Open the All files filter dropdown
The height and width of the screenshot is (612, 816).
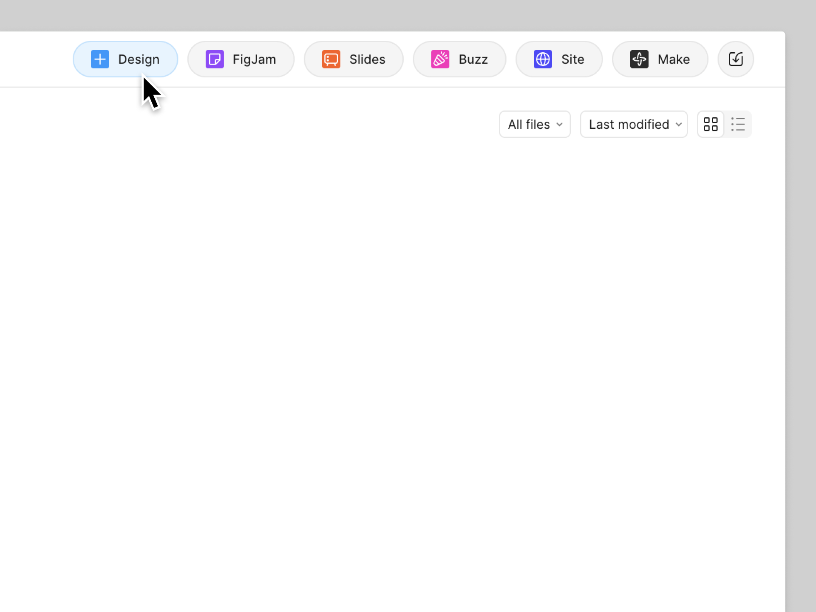click(x=534, y=124)
